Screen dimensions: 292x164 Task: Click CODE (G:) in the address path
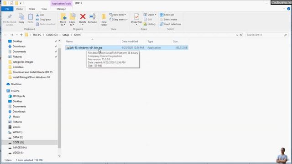coord(52,35)
